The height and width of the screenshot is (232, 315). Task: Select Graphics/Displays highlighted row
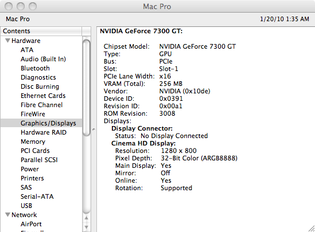[41, 123]
